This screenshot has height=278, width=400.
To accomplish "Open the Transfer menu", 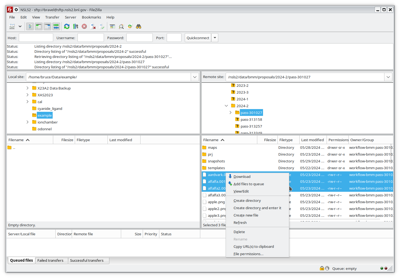I will [52, 17].
